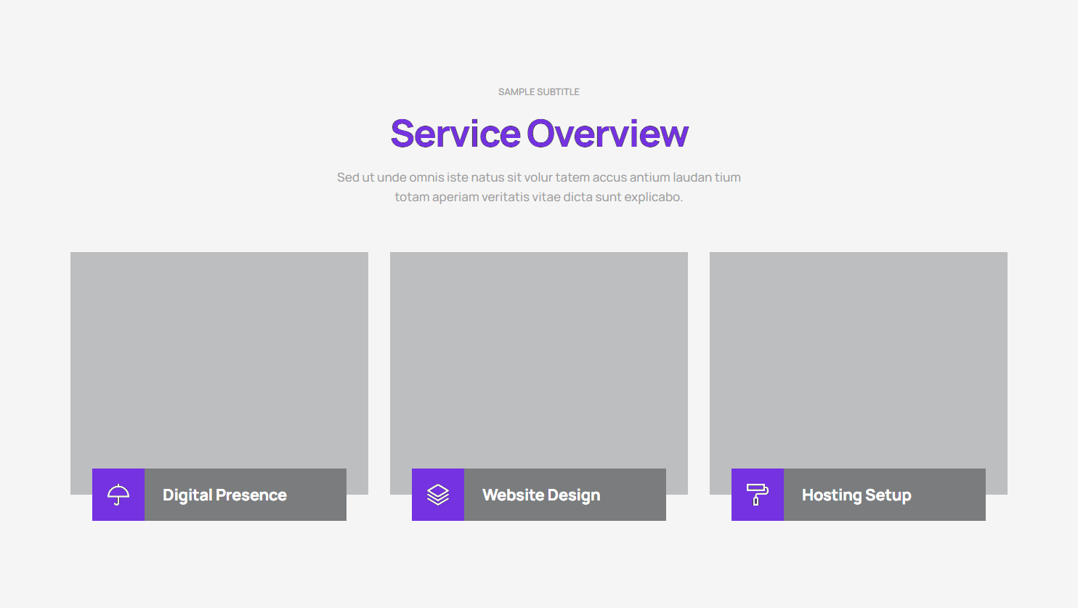Viewport: 1078px width, 608px height.
Task: Click the Service Overview heading
Action: coord(539,134)
